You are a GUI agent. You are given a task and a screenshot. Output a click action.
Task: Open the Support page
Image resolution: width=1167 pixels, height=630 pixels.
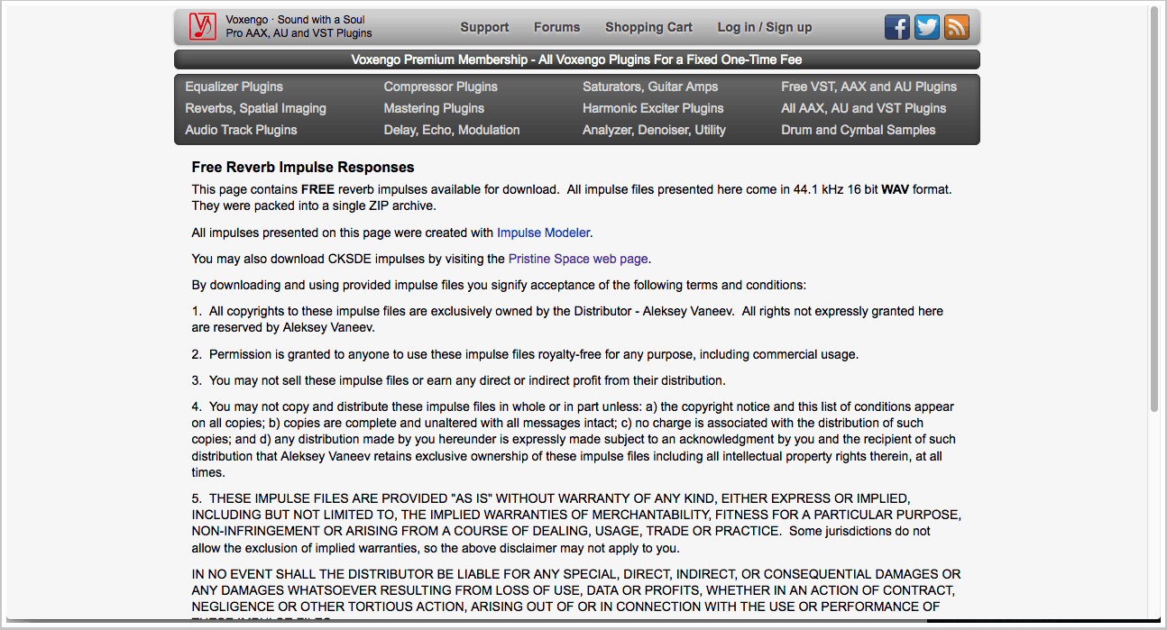coord(484,27)
